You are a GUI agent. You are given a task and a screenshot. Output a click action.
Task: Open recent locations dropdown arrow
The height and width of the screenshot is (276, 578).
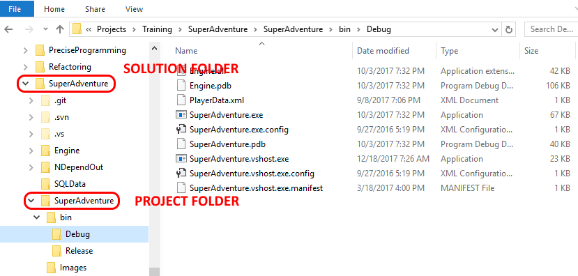point(45,29)
